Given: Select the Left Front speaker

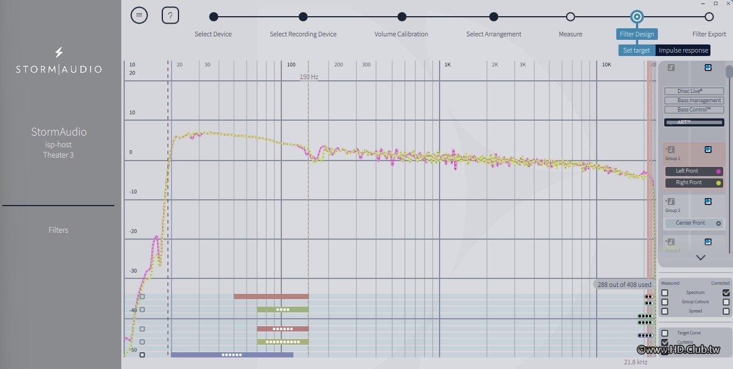Looking at the screenshot, I should pos(694,171).
